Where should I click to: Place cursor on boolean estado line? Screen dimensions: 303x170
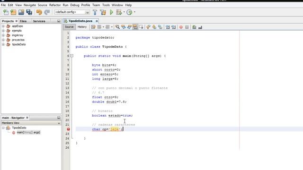pos(112,115)
